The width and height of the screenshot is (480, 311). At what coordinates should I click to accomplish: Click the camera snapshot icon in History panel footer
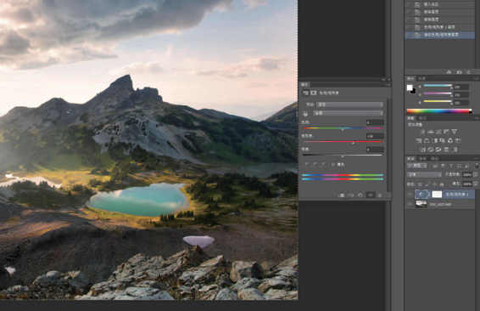tap(459, 71)
